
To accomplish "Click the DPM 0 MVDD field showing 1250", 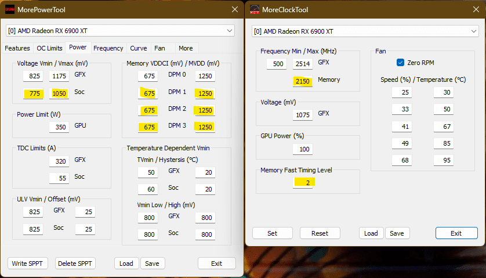I will click(205, 76).
